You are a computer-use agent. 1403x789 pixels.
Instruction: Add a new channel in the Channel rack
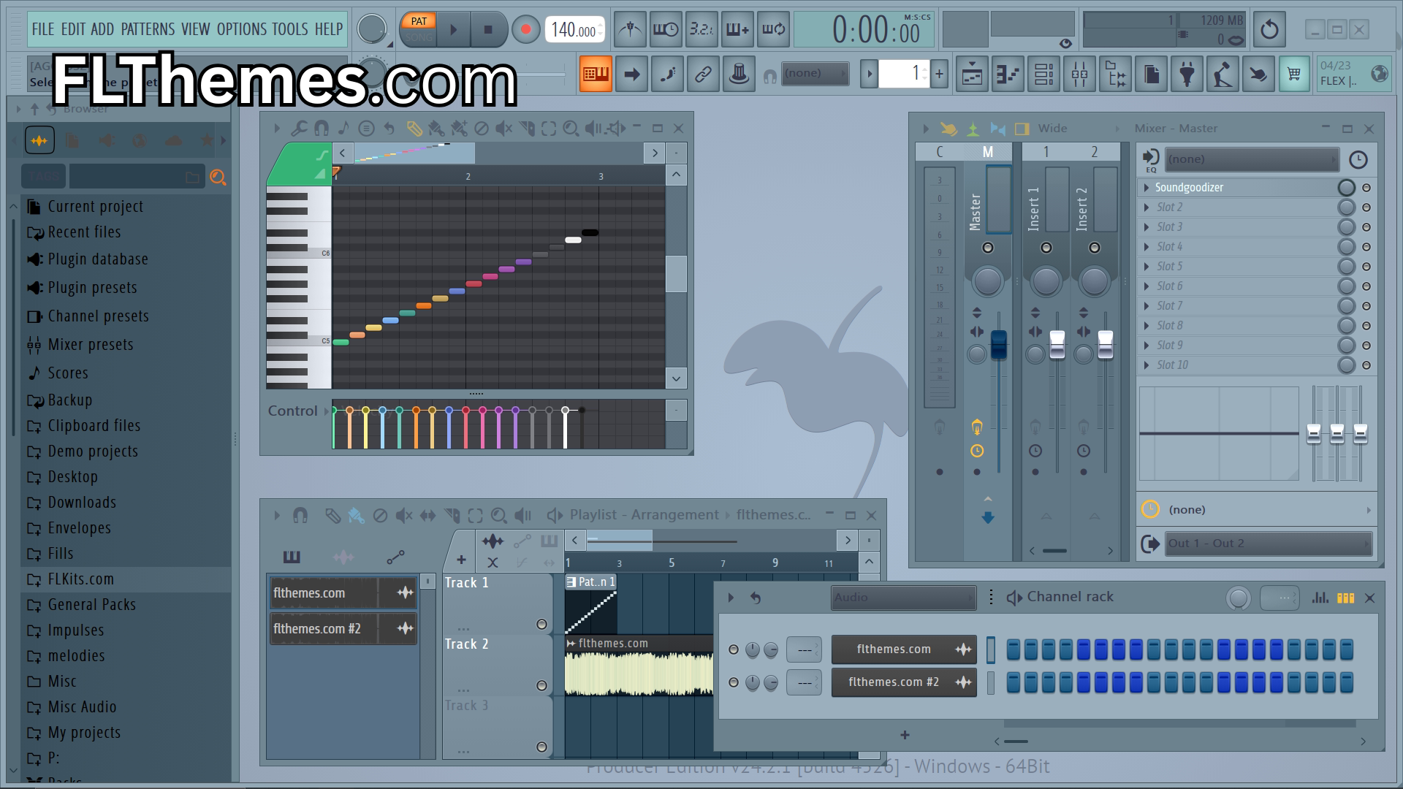tap(905, 735)
